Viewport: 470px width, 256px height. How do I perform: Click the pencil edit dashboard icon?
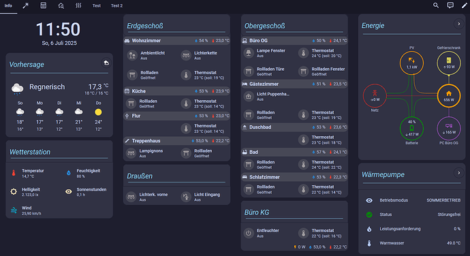coord(464,5)
